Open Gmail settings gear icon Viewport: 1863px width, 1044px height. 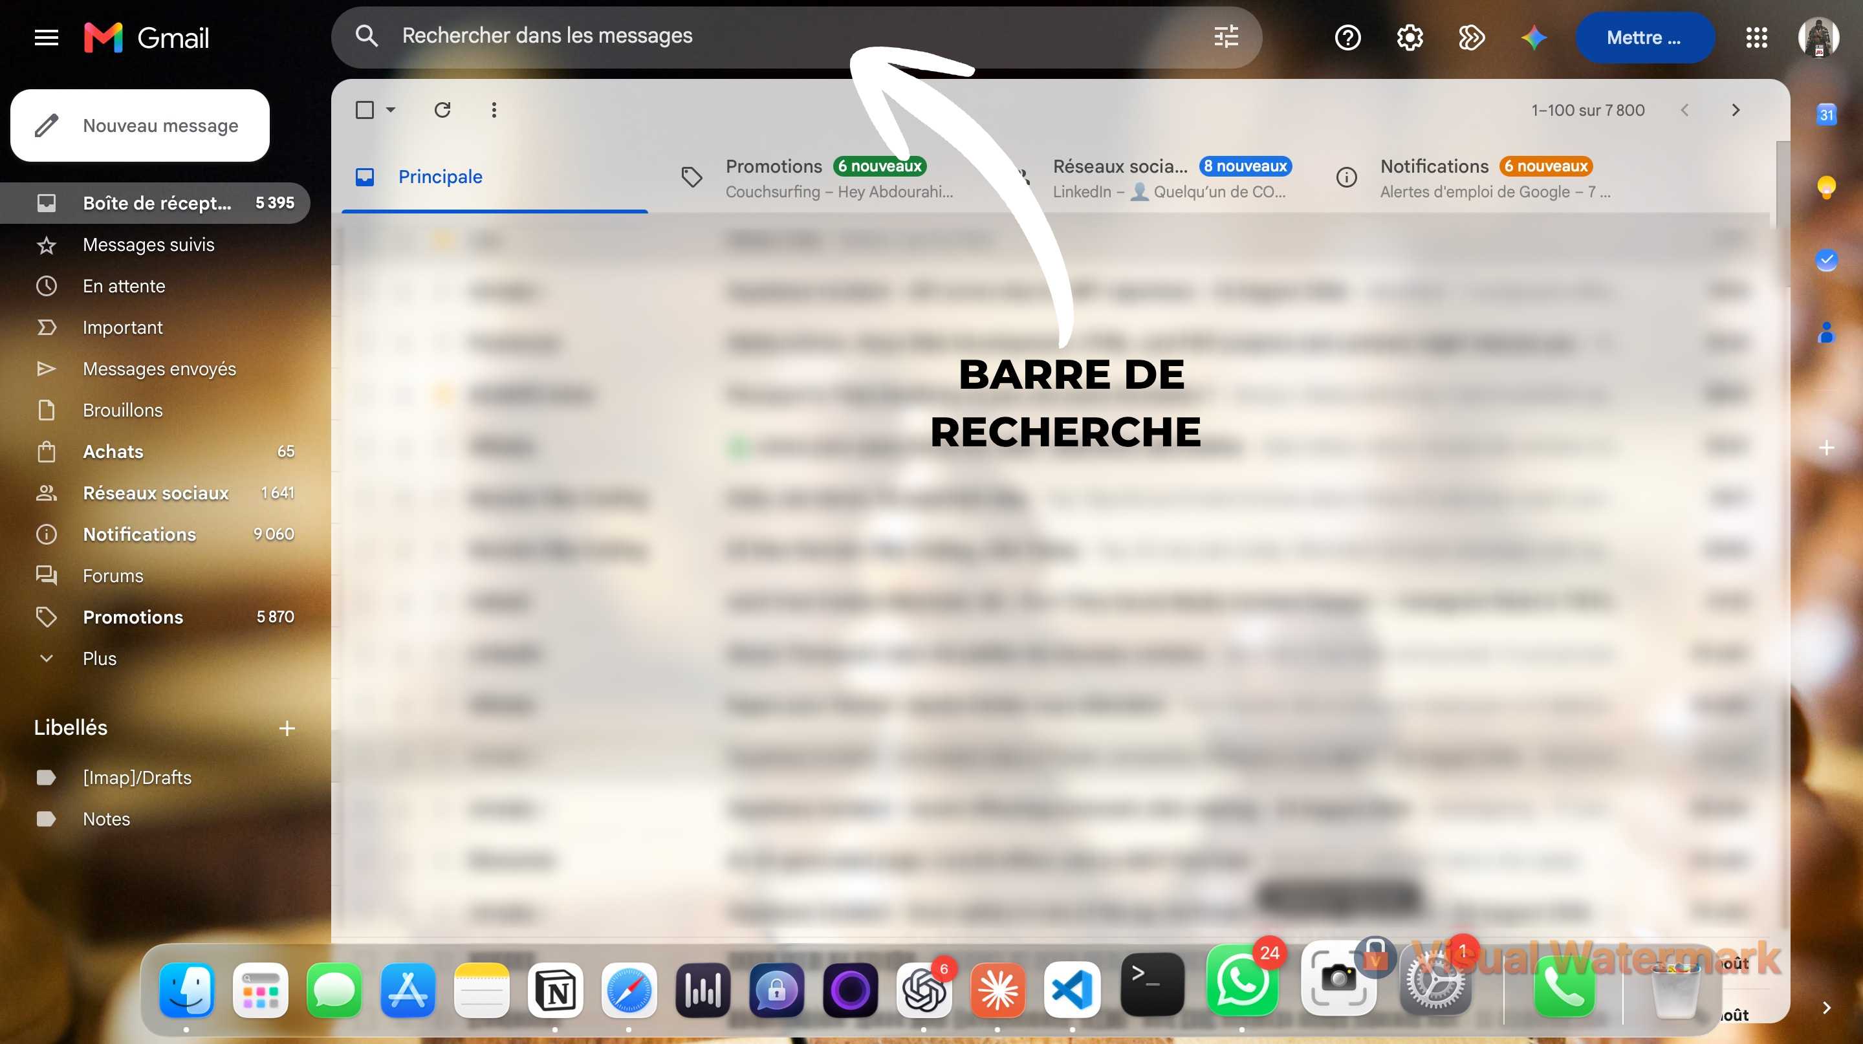point(1410,38)
